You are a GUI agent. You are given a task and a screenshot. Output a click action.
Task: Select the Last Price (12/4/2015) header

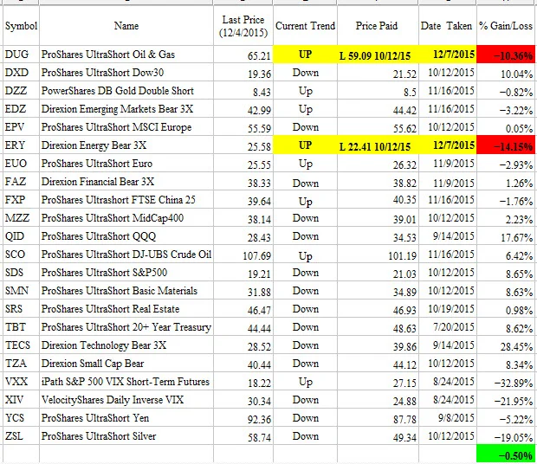point(243,26)
